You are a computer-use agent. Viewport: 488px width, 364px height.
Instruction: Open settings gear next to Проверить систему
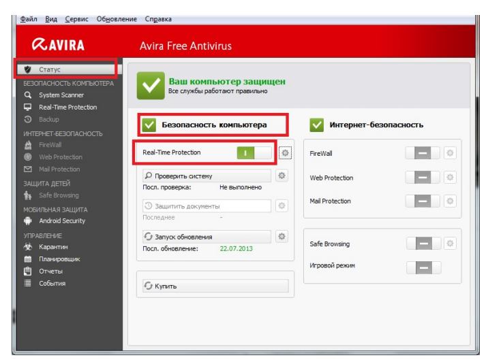[281, 176]
